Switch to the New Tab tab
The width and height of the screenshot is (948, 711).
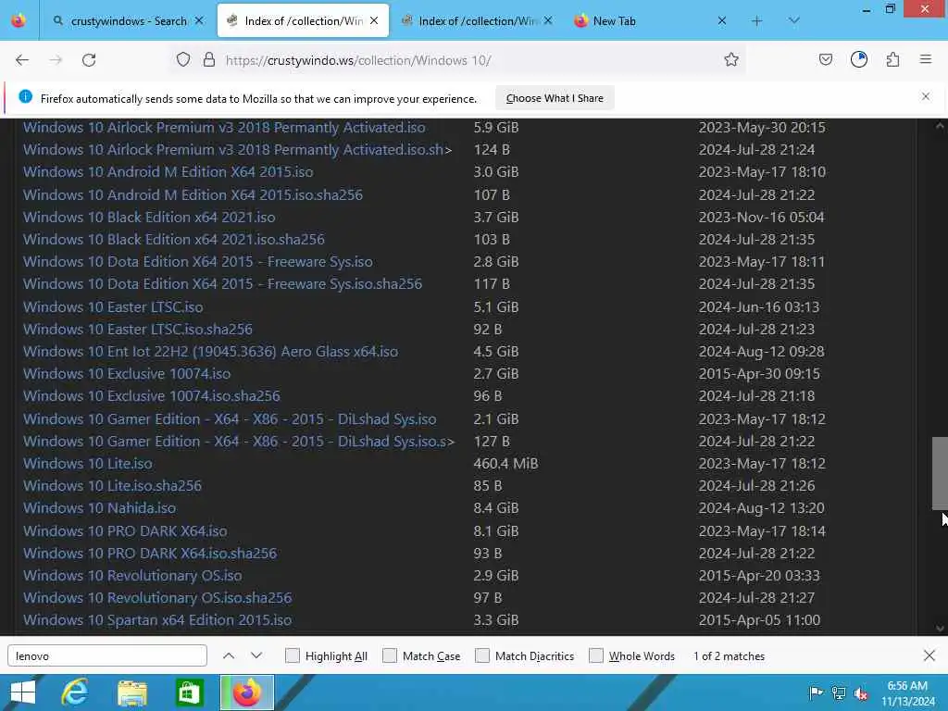click(x=650, y=21)
